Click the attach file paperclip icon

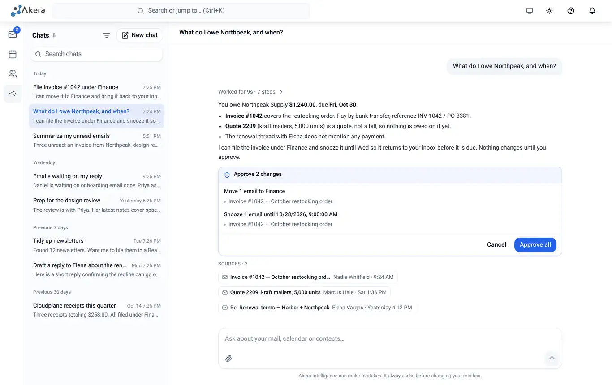pyautogui.click(x=228, y=359)
